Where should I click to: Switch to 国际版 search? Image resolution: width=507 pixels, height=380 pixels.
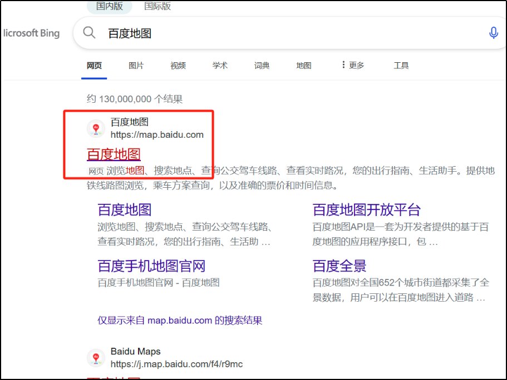157,6
